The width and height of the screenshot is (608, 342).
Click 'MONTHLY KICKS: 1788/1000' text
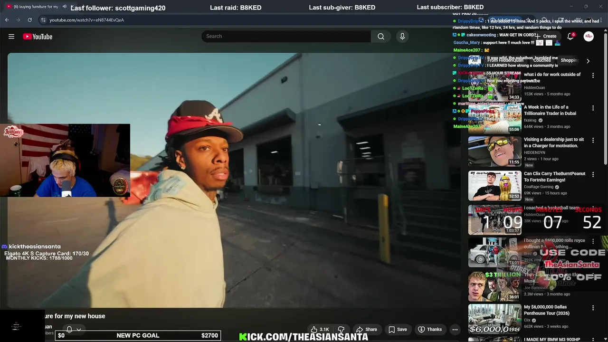(39, 258)
